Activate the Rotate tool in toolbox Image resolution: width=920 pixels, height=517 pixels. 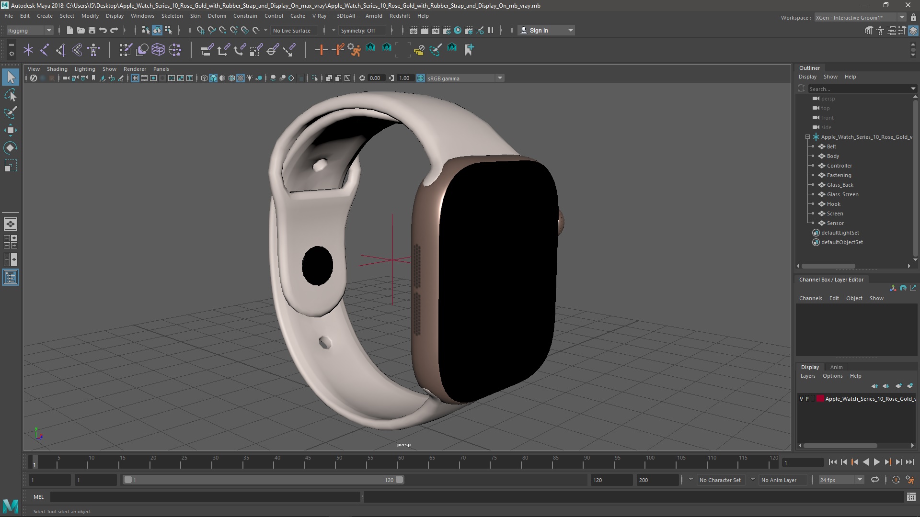pyautogui.click(x=11, y=148)
